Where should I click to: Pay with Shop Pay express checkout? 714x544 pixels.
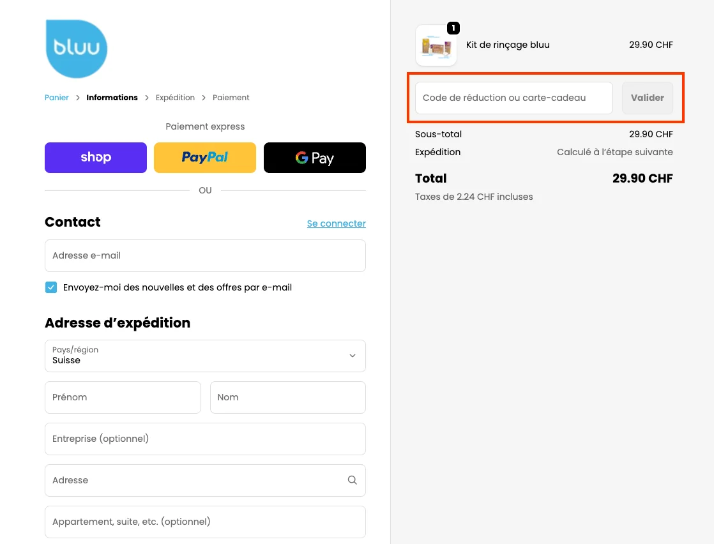coord(95,158)
